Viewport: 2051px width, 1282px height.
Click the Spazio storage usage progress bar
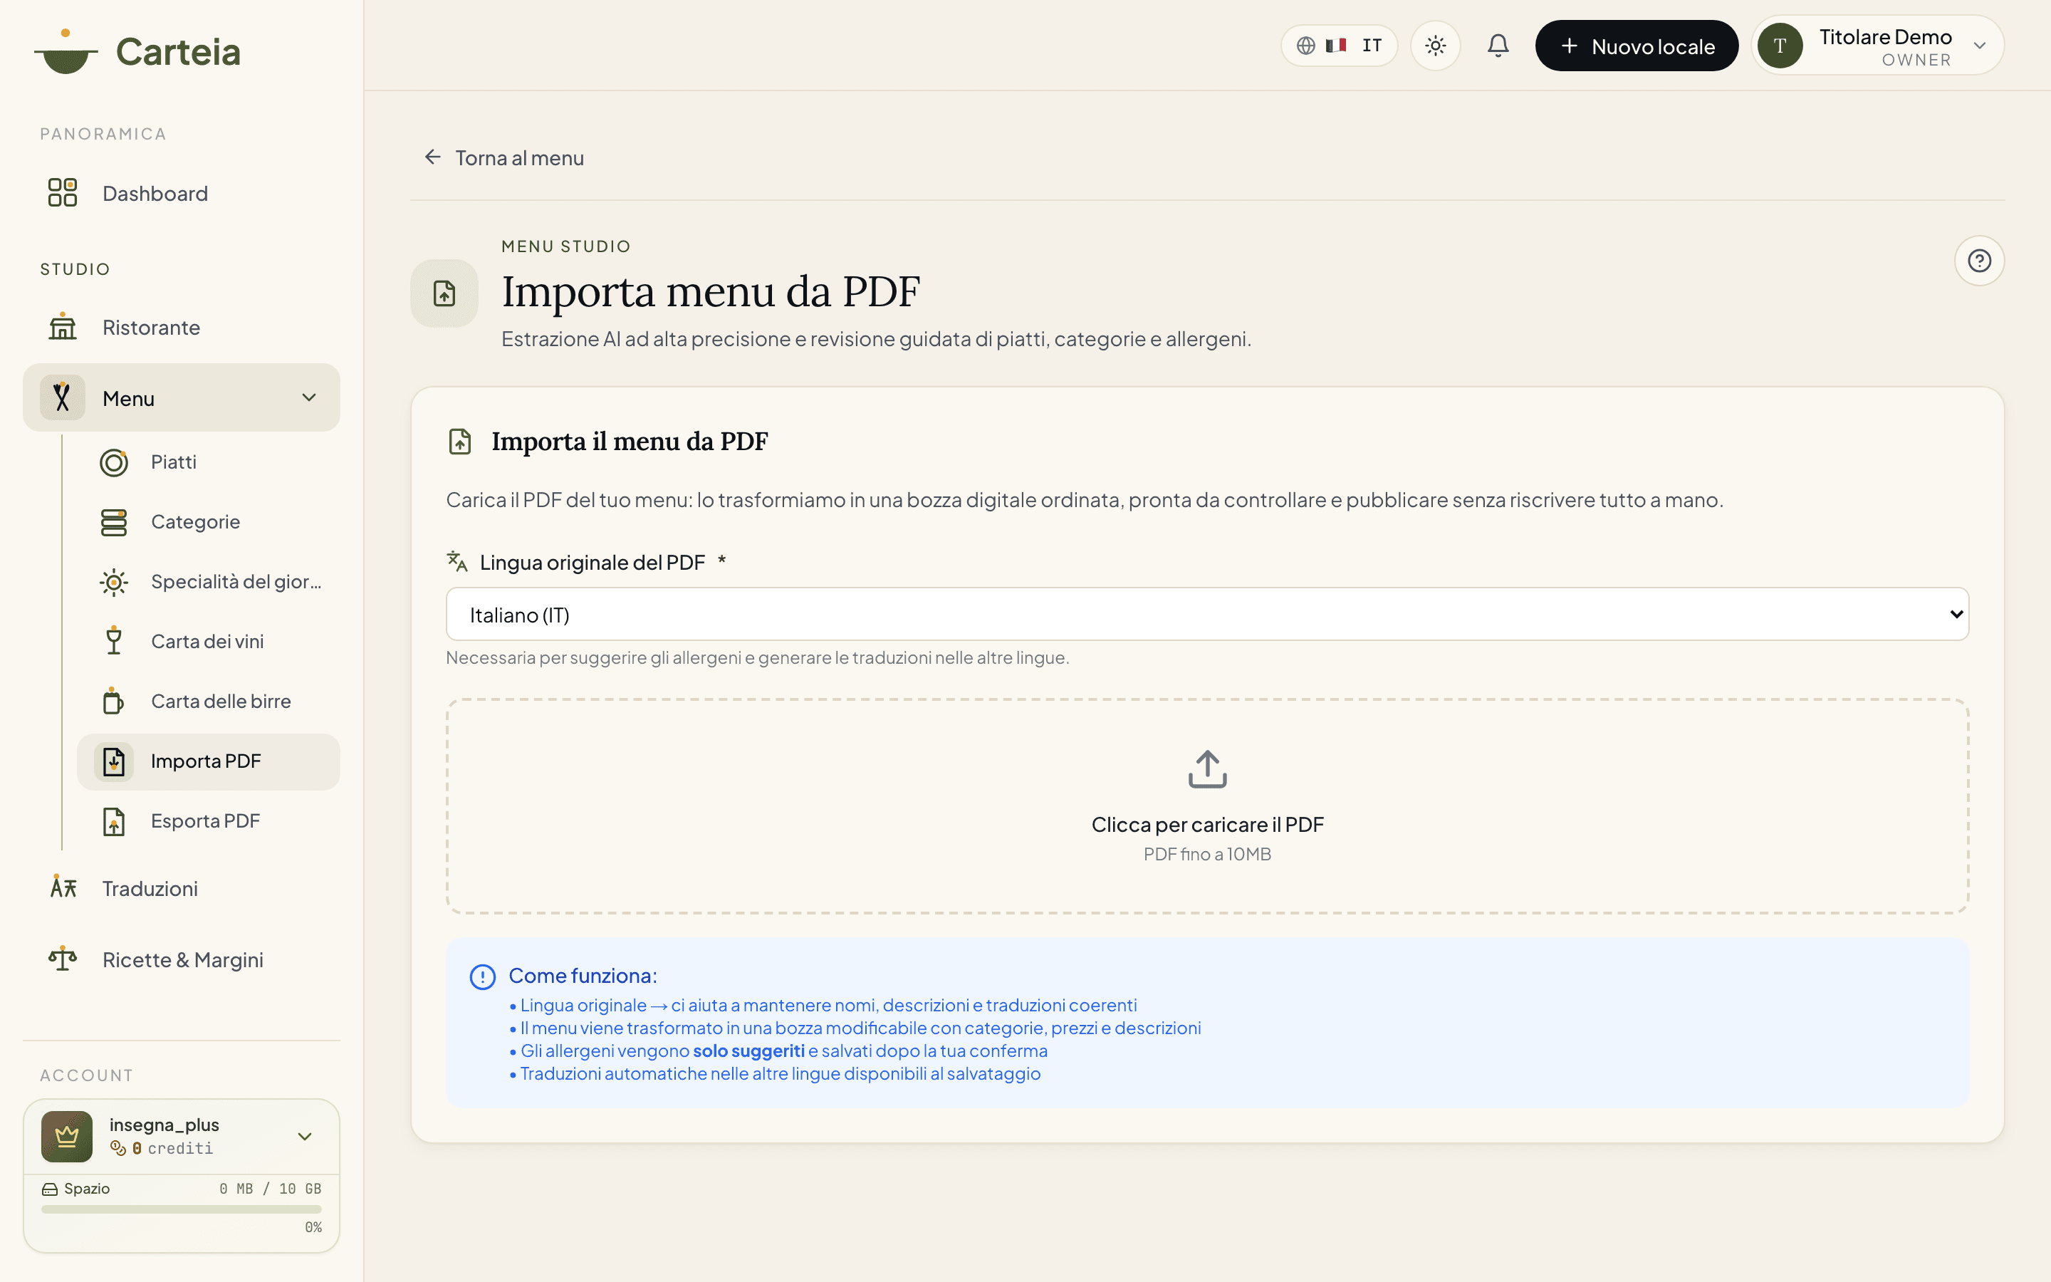coord(182,1209)
